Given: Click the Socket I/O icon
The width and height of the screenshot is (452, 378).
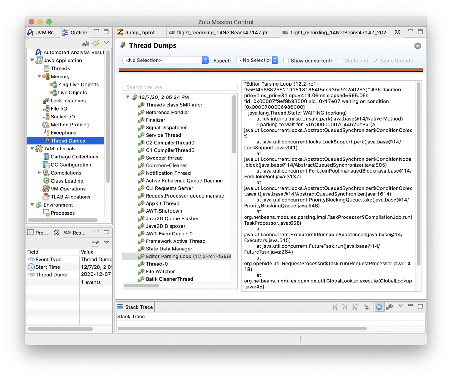Looking at the screenshot, I should 46,117.
